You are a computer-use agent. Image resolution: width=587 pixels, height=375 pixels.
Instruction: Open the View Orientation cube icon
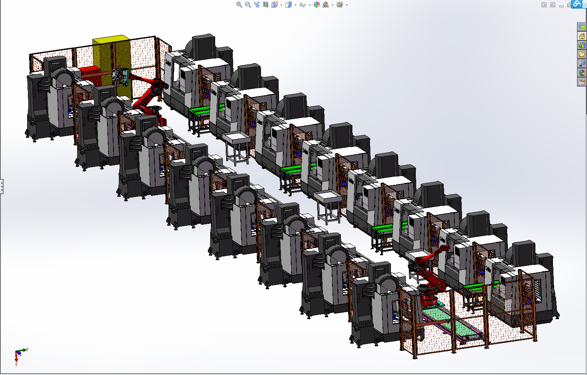274,5
